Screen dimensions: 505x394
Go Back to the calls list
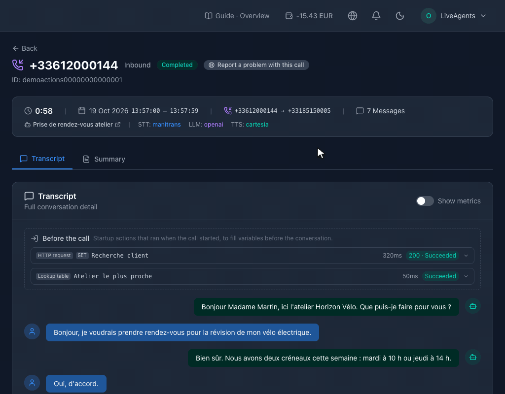click(25, 48)
